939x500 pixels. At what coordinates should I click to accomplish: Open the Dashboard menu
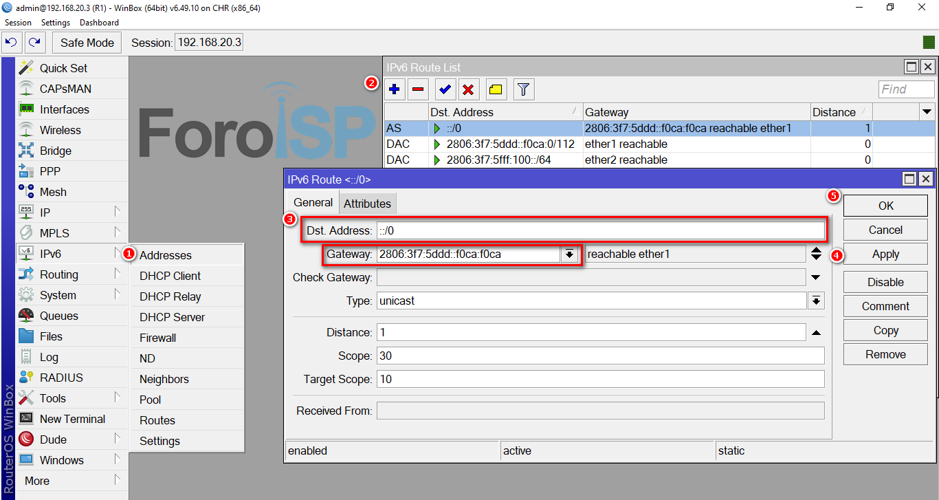click(99, 23)
